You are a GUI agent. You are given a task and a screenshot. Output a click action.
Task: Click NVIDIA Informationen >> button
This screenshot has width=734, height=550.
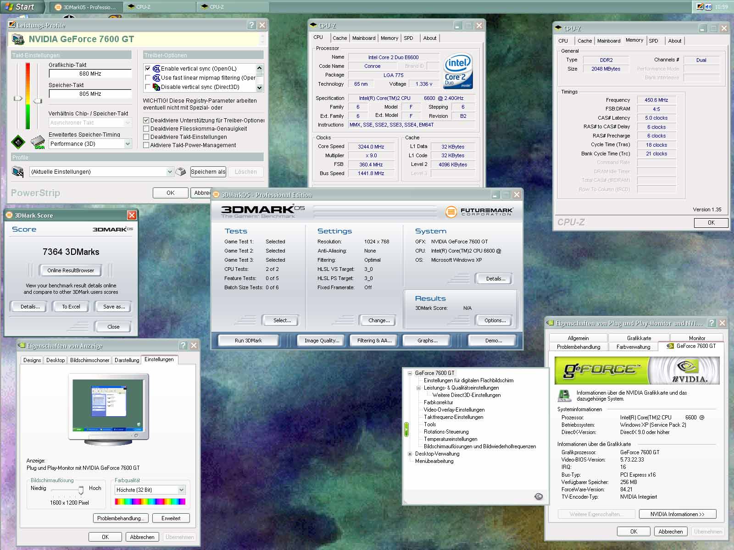(677, 514)
